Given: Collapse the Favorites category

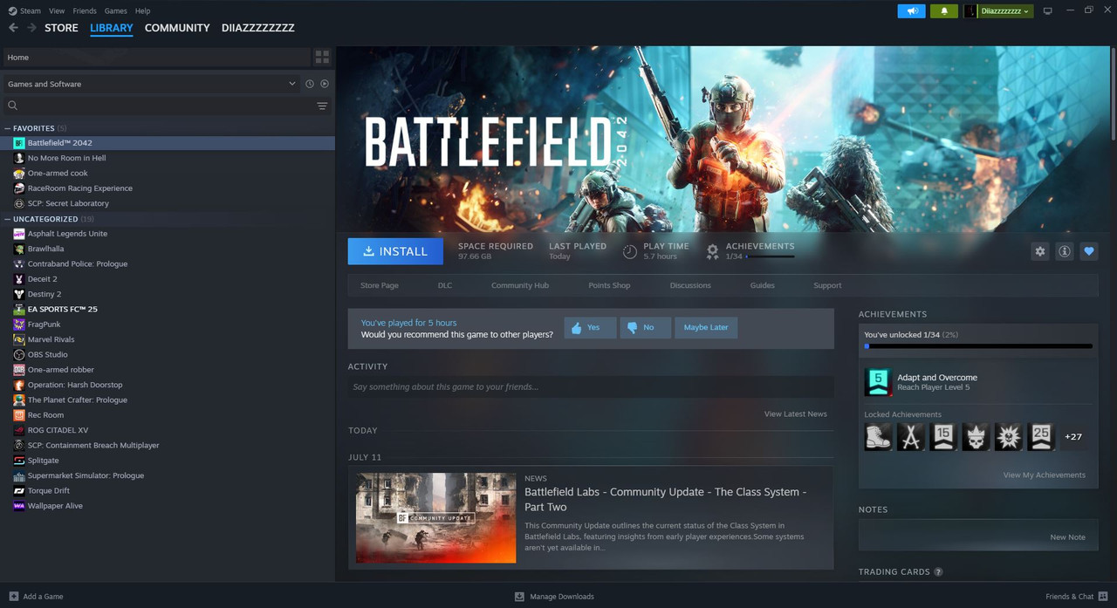Looking at the screenshot, I should (8, 128).
